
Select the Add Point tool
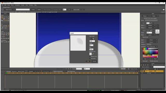click(x=6, y=17)
